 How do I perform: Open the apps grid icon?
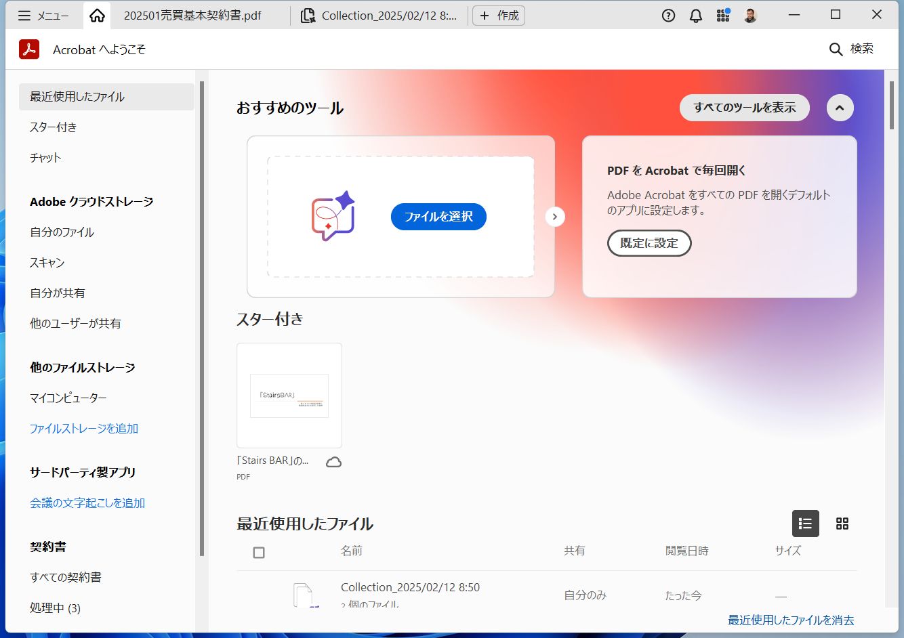tap(723, 16)
